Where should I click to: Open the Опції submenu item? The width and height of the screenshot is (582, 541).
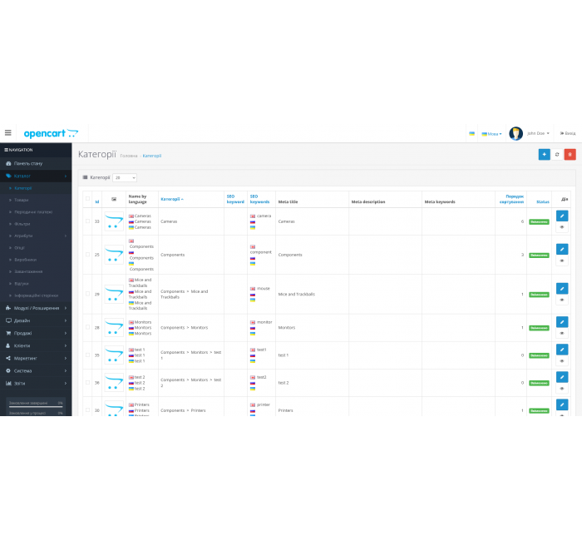[x=36, y=248]
